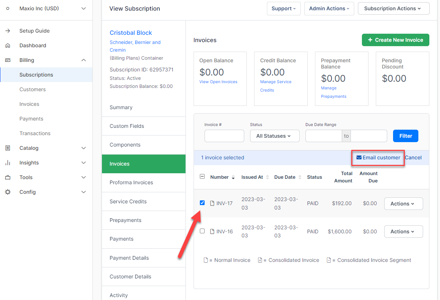Screen dimensions: 440x300
Task: Click inside the Invoice # input field
Action: [x=224, y=136]
